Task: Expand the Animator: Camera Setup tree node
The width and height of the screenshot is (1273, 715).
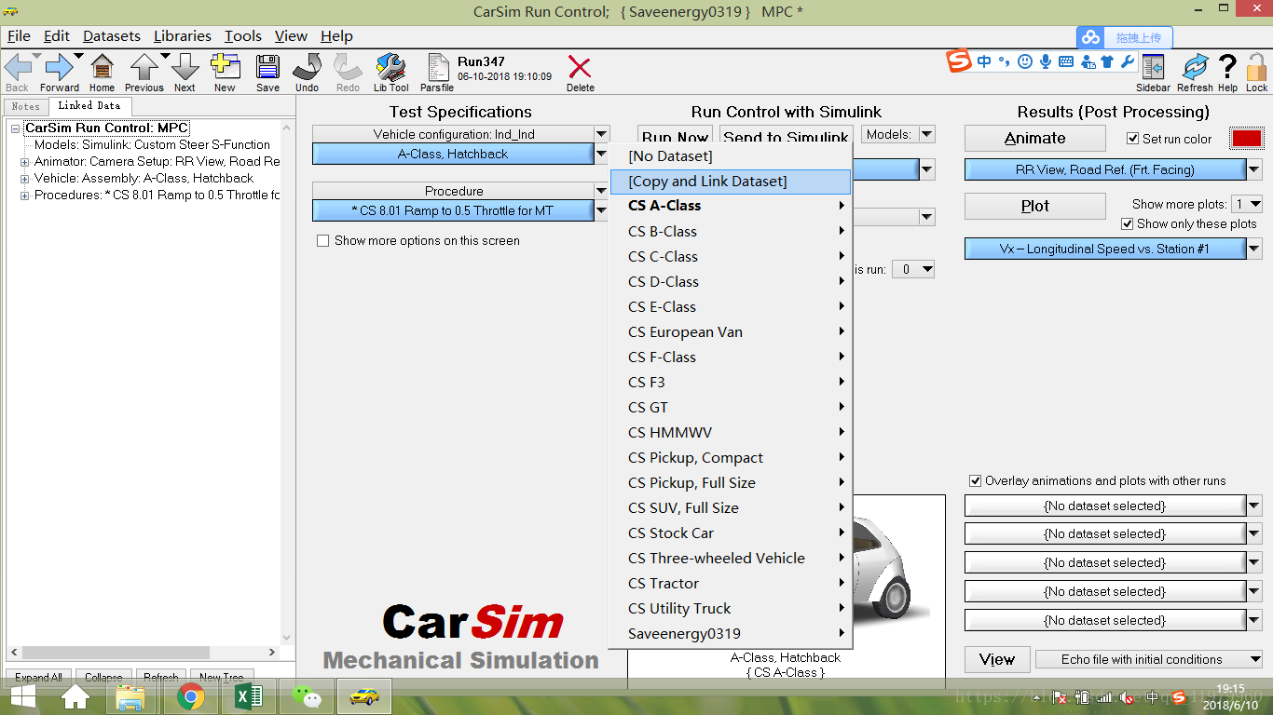Action: coord(24,162)
